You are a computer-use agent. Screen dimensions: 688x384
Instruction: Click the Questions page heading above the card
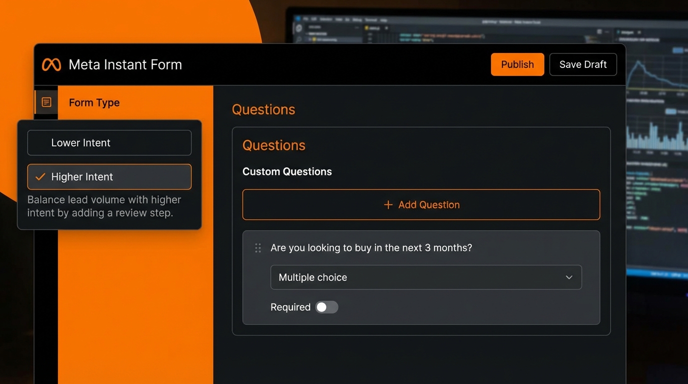[x=263, y=109]
